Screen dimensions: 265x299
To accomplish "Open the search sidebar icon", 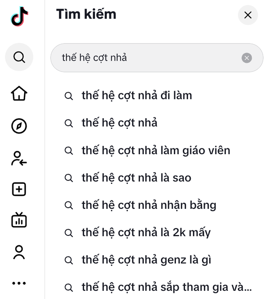I will 19,57.
